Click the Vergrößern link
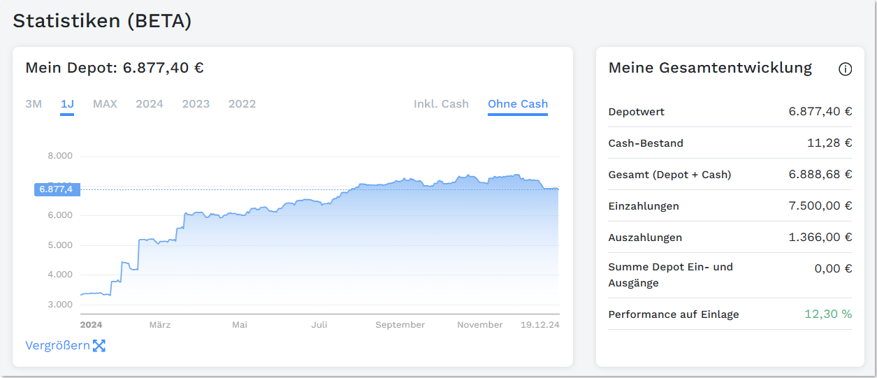Viewport: 877px width, 378px height. point(57,346)
